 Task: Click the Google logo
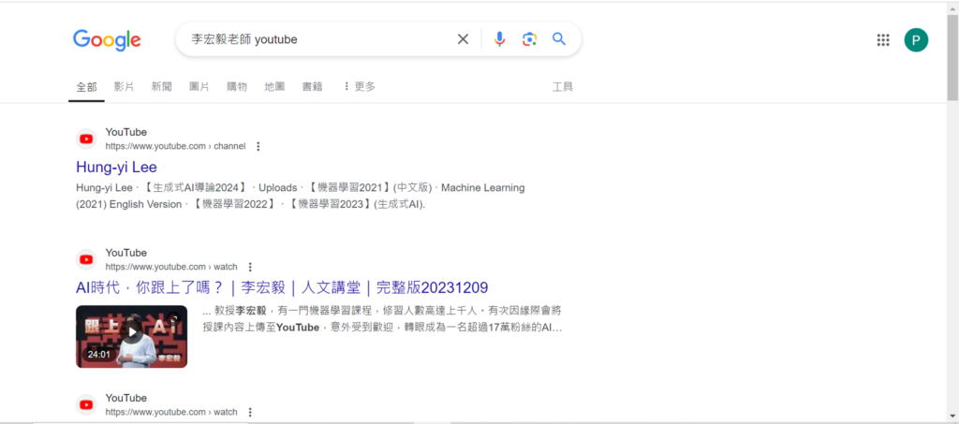coord(107,39)
